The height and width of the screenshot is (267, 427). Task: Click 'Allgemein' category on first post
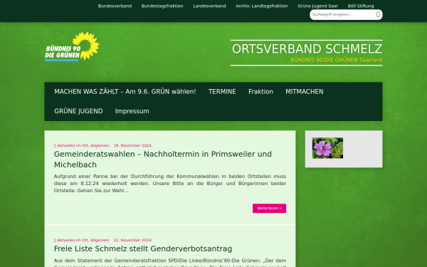100,146
